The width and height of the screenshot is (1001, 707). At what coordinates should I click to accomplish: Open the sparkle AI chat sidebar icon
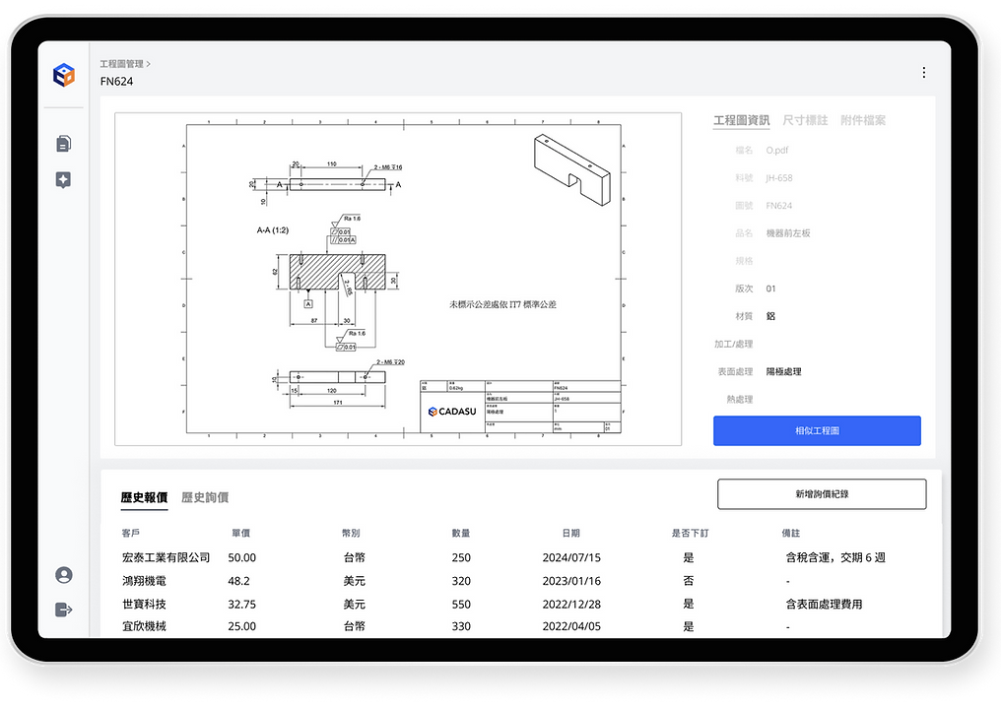[63, 180]
